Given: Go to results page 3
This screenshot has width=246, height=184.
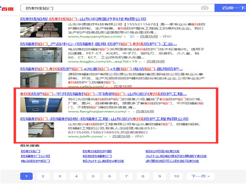Looking at the screenshot, I should [60, 176].
